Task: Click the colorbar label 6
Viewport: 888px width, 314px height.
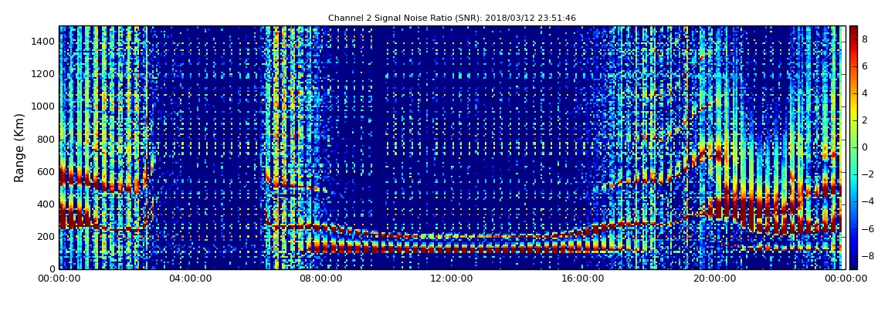Action: pos(865,66)
